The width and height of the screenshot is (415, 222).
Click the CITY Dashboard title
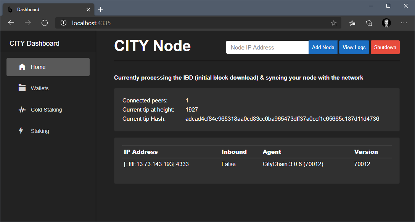pos(34,43)
